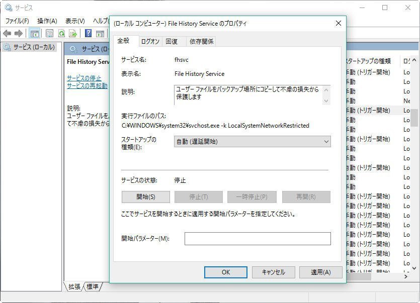Click the Export List toolbar icon
Image resolution: width=420 pixels, height=303 pixels.
point(73,34)
